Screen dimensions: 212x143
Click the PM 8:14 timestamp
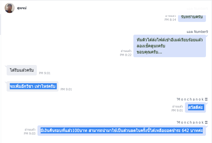point(170,20)
